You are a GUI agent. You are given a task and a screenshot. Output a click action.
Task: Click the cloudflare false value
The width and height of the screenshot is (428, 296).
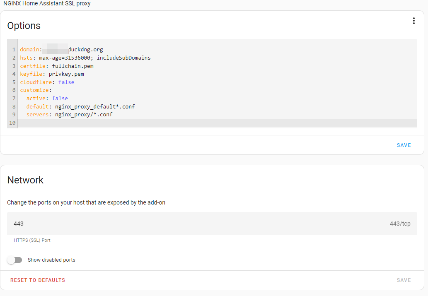(66, 82)
